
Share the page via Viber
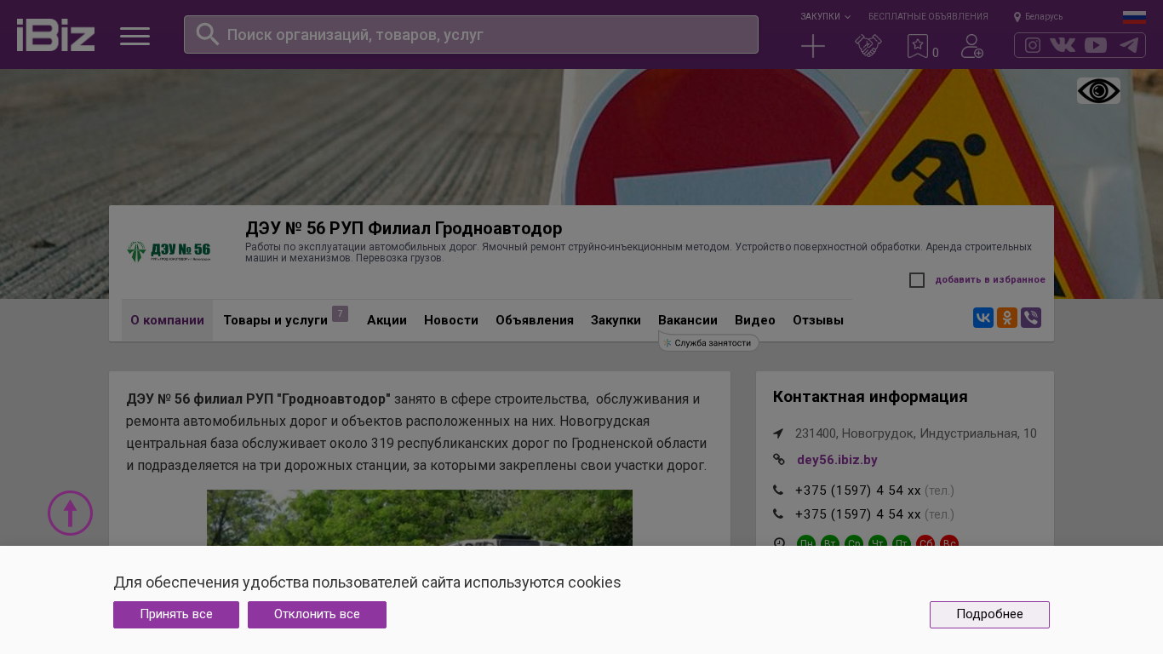click(x=1031, y=318)
